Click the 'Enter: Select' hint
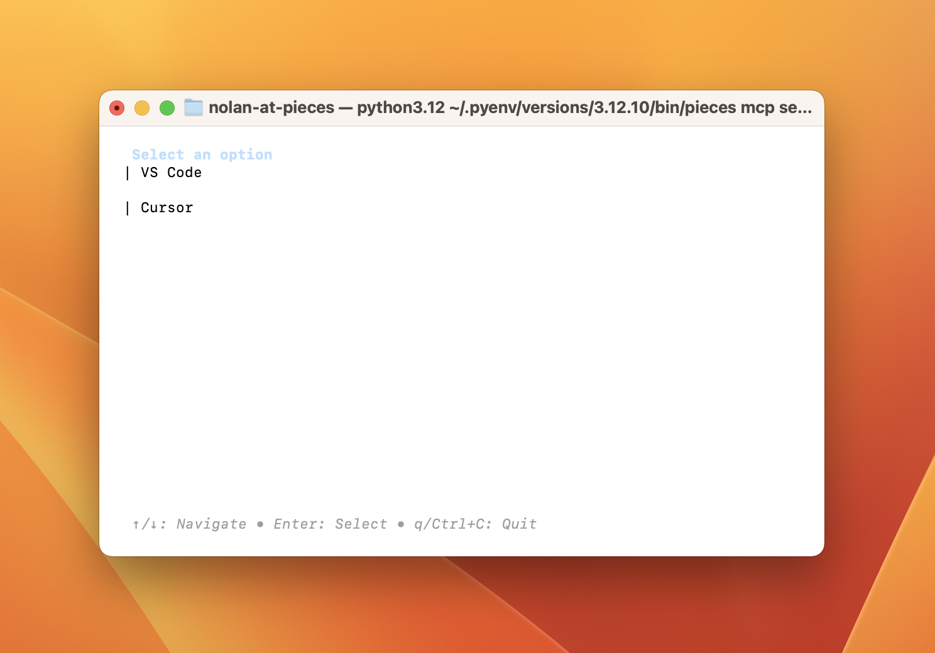The height and width of the screenshot is (653, 935). point(330,524)
